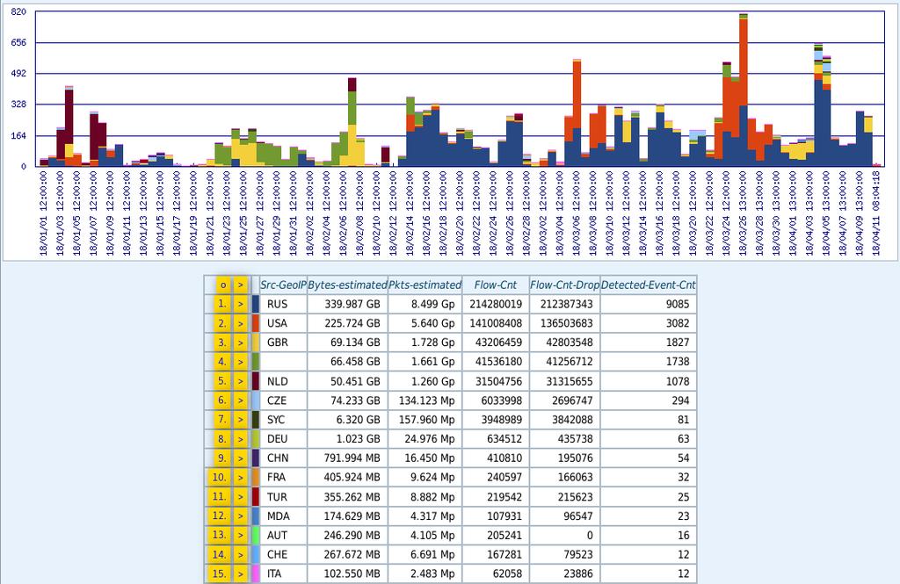Image resolution: width=900 pixels, height=584 pixels.
Task: Click the '820' y-axis label
Action: [18, 11]
